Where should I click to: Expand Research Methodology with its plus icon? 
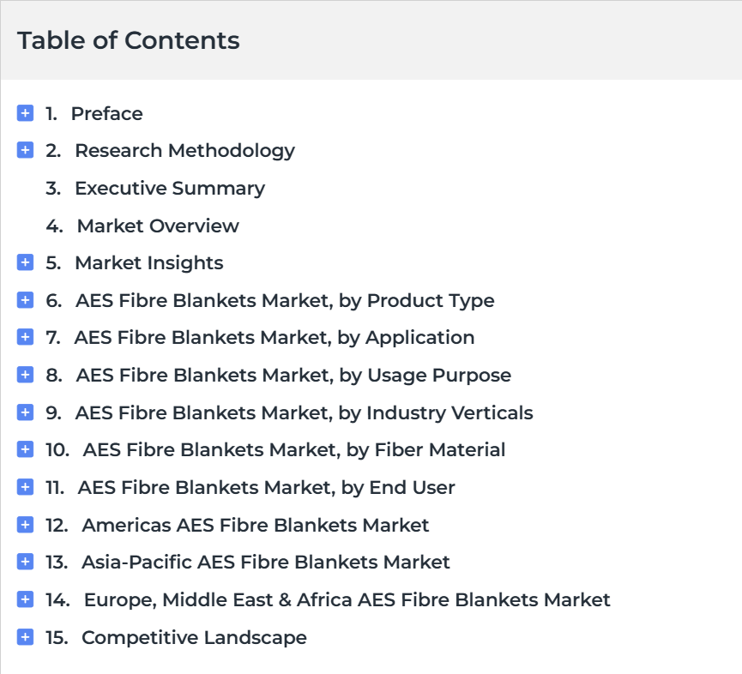click(x=25, y=150)
